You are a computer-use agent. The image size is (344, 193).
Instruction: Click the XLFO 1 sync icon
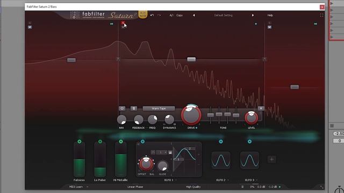153,152
